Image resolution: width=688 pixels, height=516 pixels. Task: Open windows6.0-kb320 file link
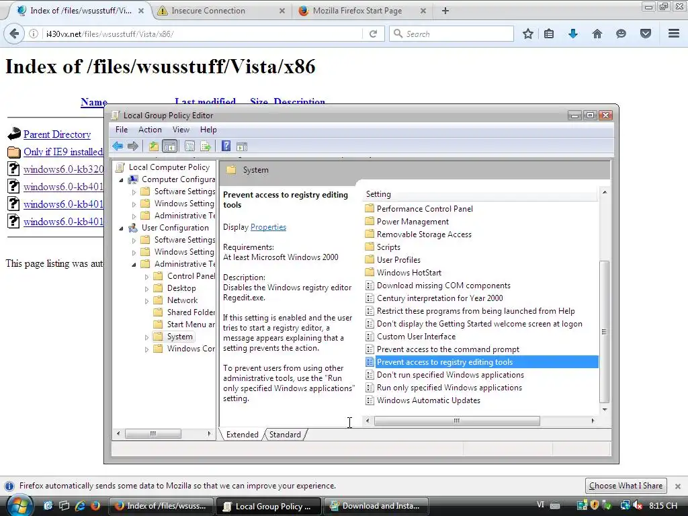point(63,169)
